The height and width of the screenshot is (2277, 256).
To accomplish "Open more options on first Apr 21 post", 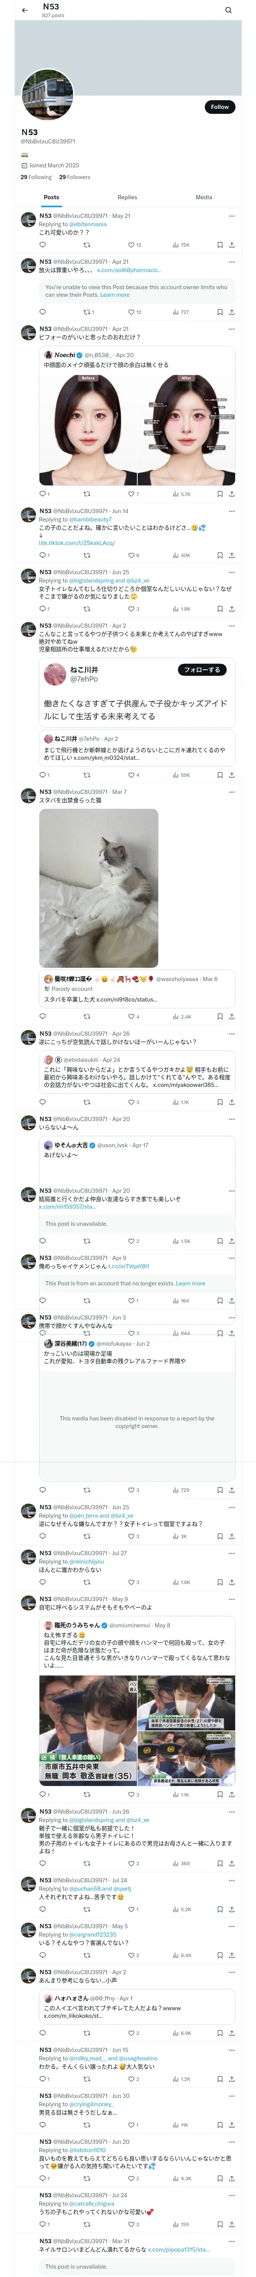I will tap(231, 261).
